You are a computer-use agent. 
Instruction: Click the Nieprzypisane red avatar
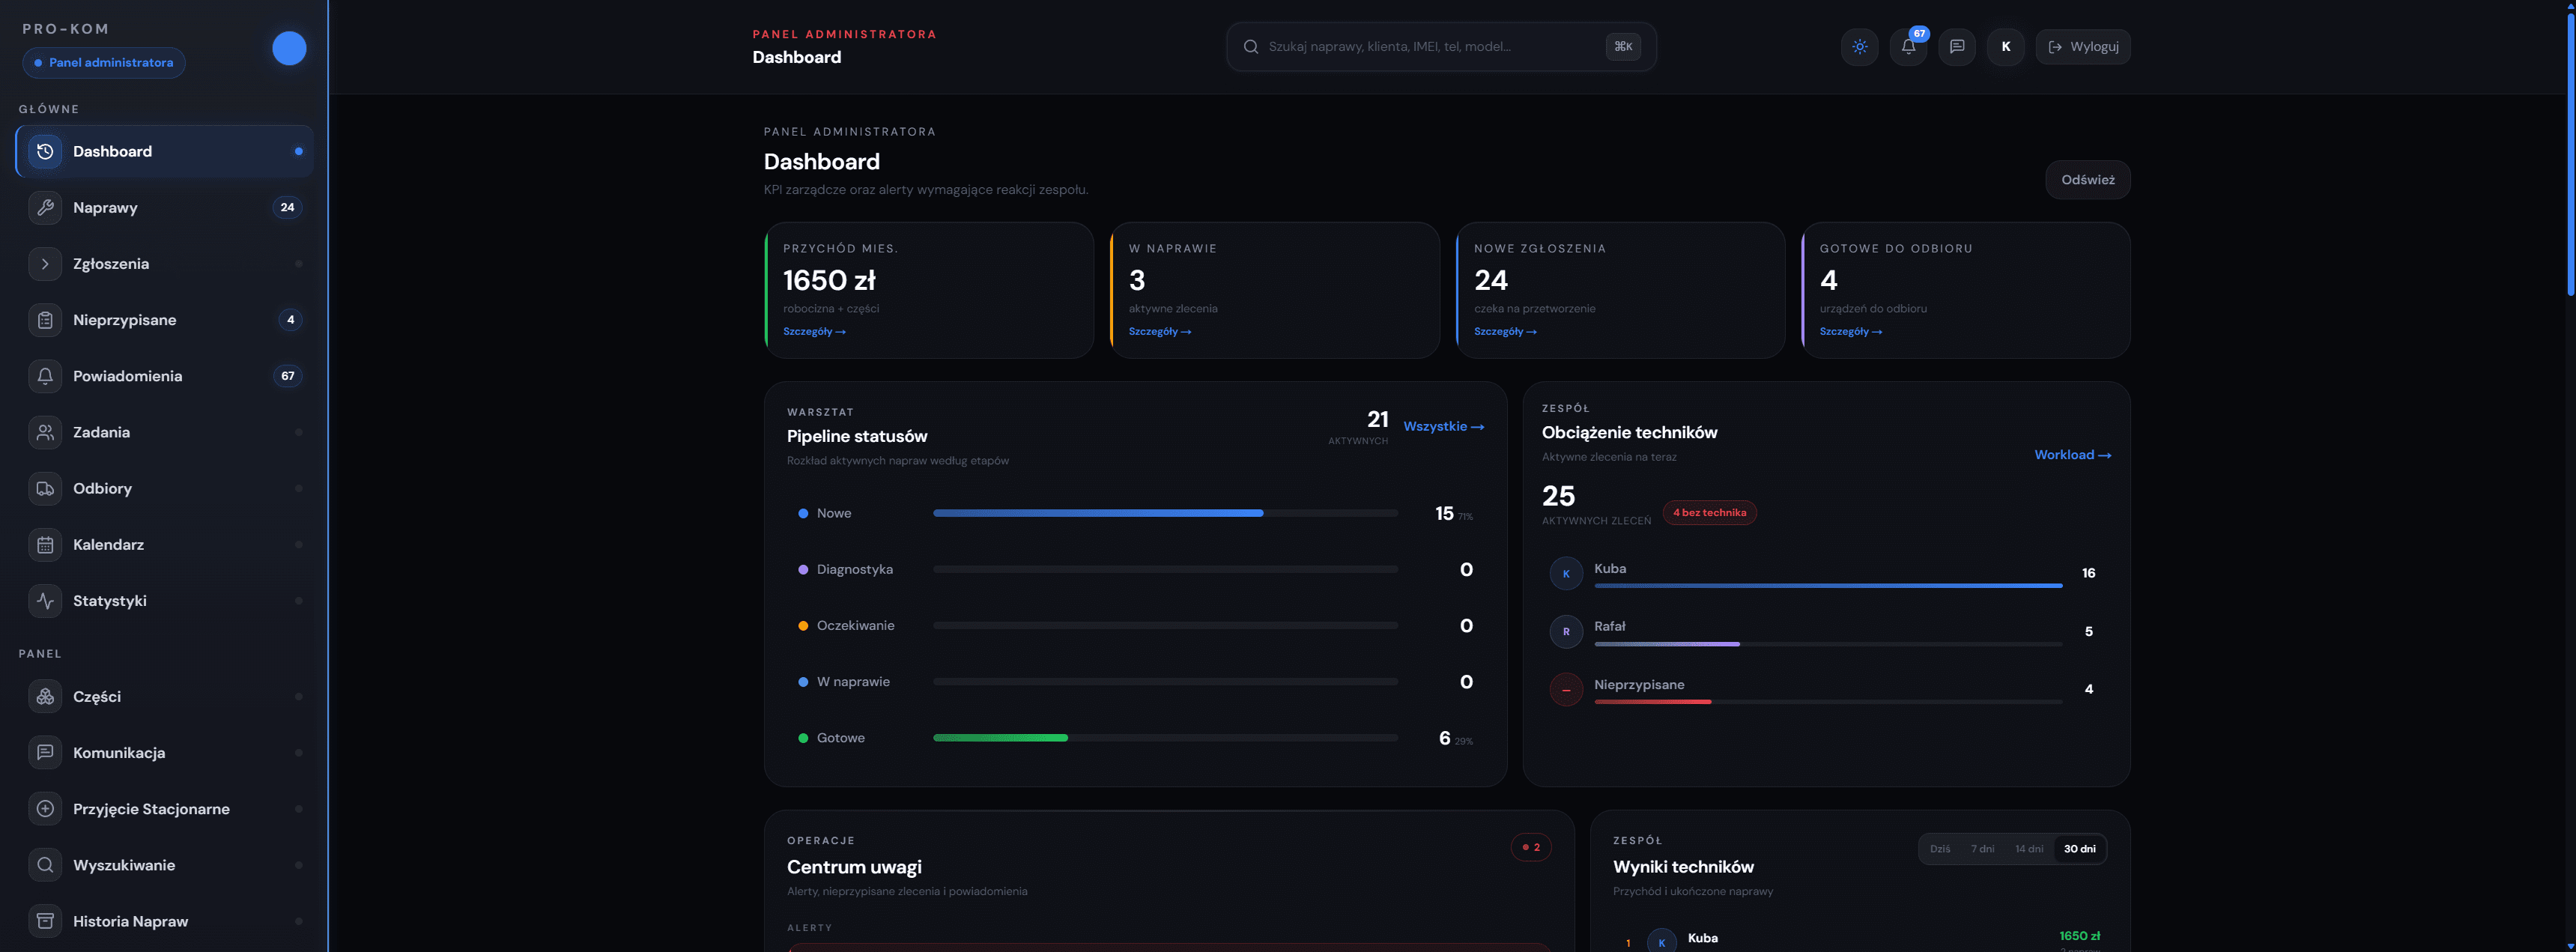pos(1565,689)
